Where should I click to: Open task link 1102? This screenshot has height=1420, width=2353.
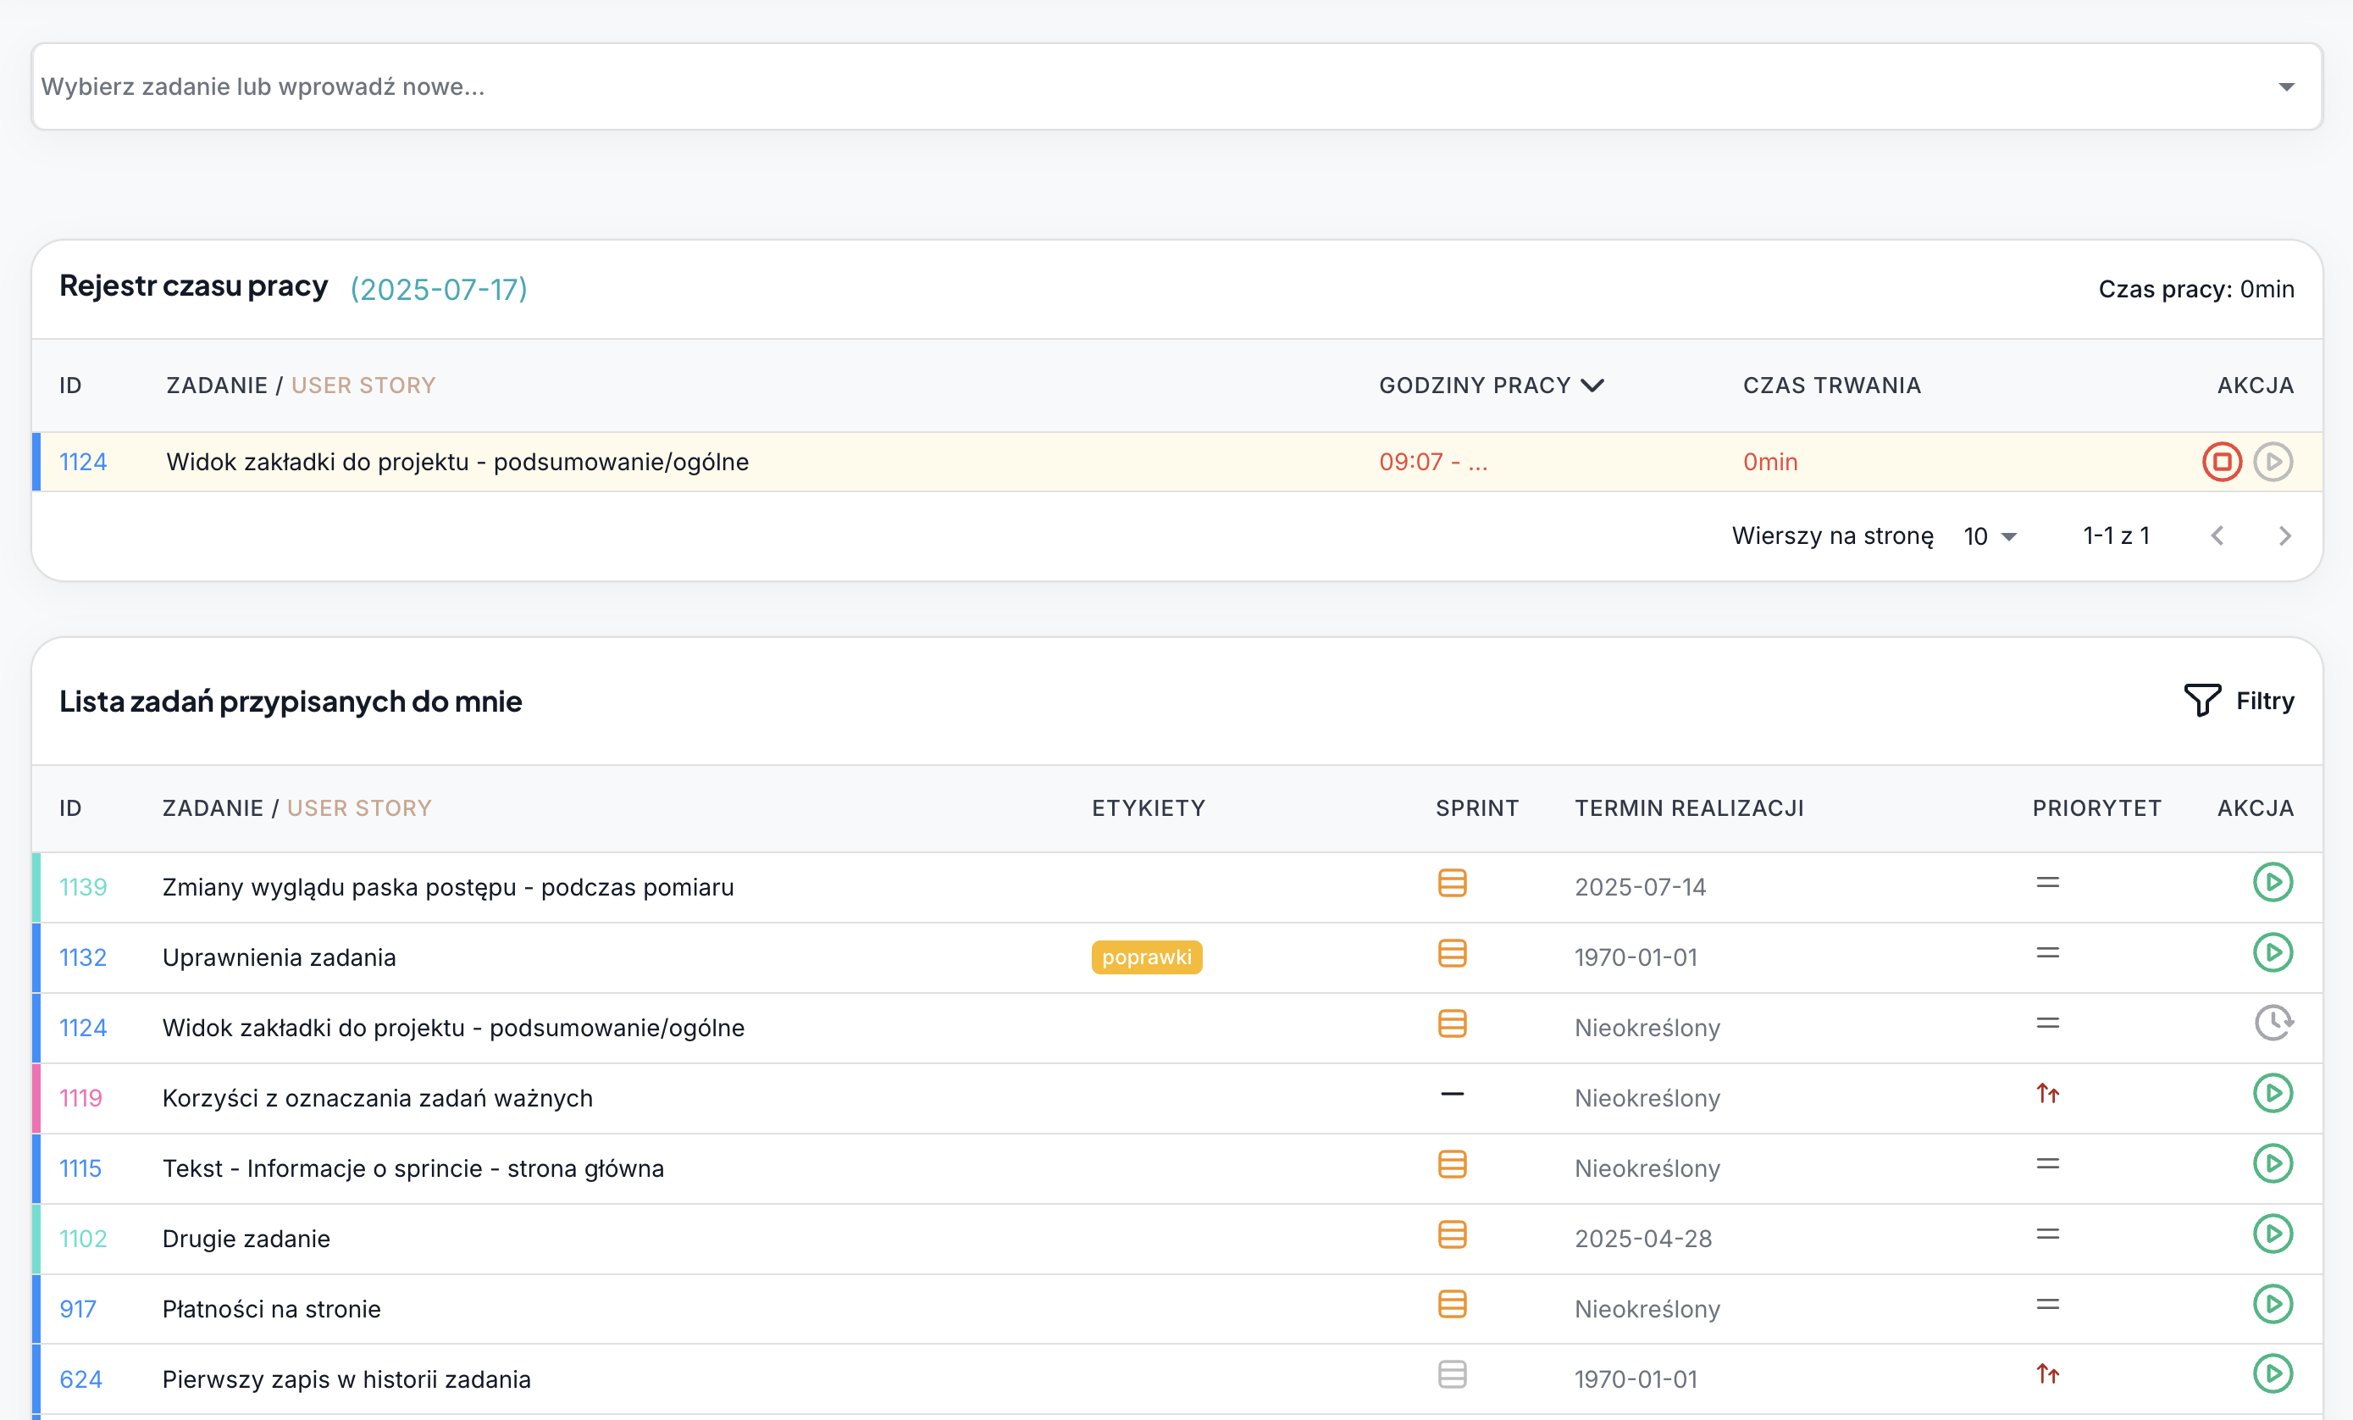(83, 1239)
